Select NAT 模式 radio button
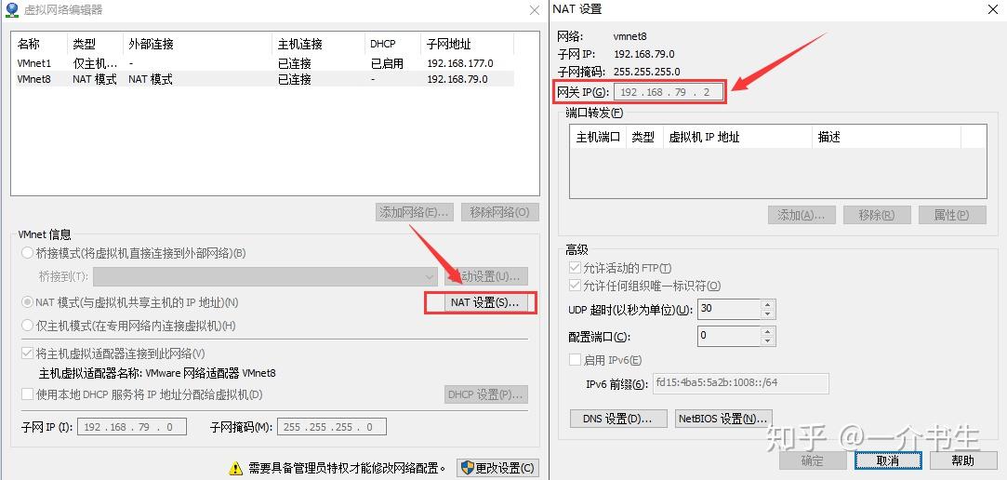1007x480 pixels. (28, 302)
